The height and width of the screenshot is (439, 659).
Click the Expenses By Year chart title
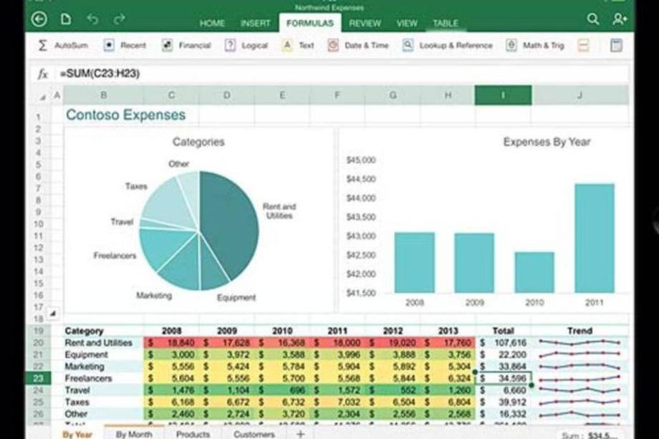coord(547,142)
